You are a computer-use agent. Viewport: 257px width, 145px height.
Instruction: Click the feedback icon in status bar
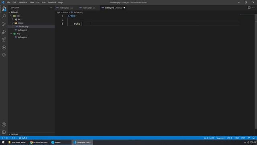(x=249, y=138)
